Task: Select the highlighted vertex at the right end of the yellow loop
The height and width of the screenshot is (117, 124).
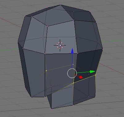Action: 96,75
